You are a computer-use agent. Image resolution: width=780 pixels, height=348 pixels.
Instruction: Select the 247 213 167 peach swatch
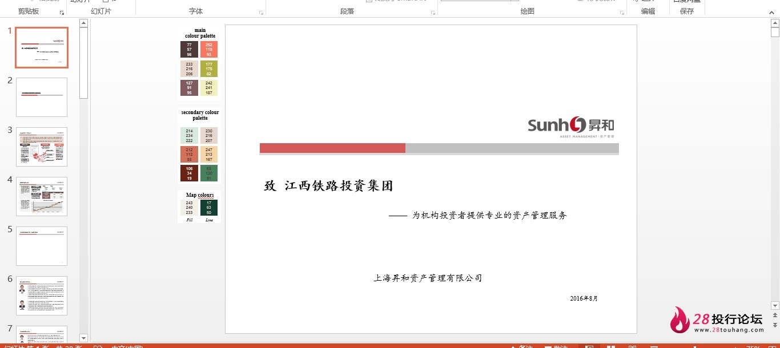pos(209,155)
